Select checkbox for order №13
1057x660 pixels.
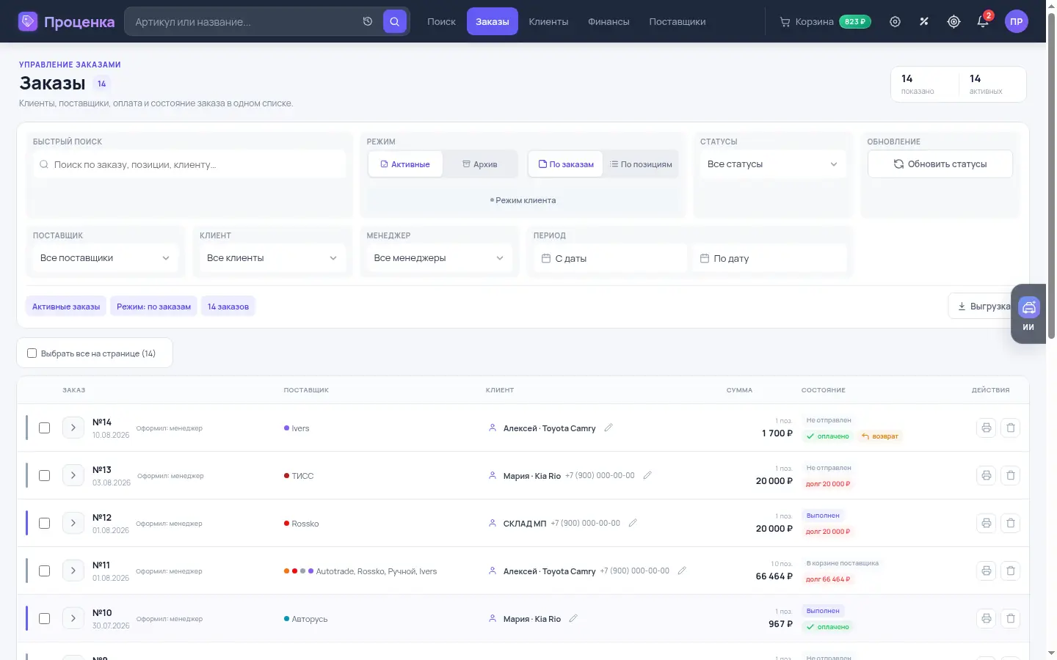coord(44,475)
